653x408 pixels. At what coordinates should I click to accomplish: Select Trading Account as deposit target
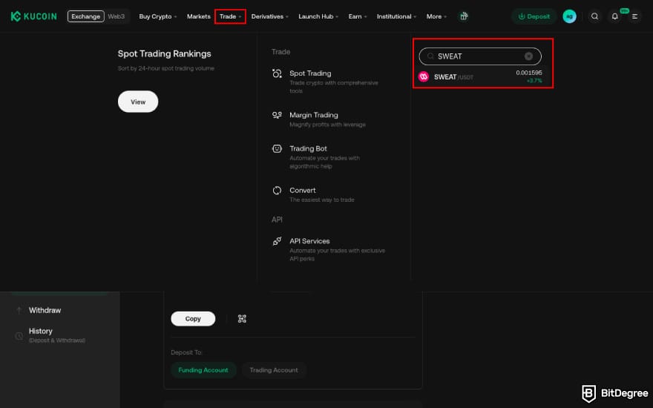click(274, 370)
